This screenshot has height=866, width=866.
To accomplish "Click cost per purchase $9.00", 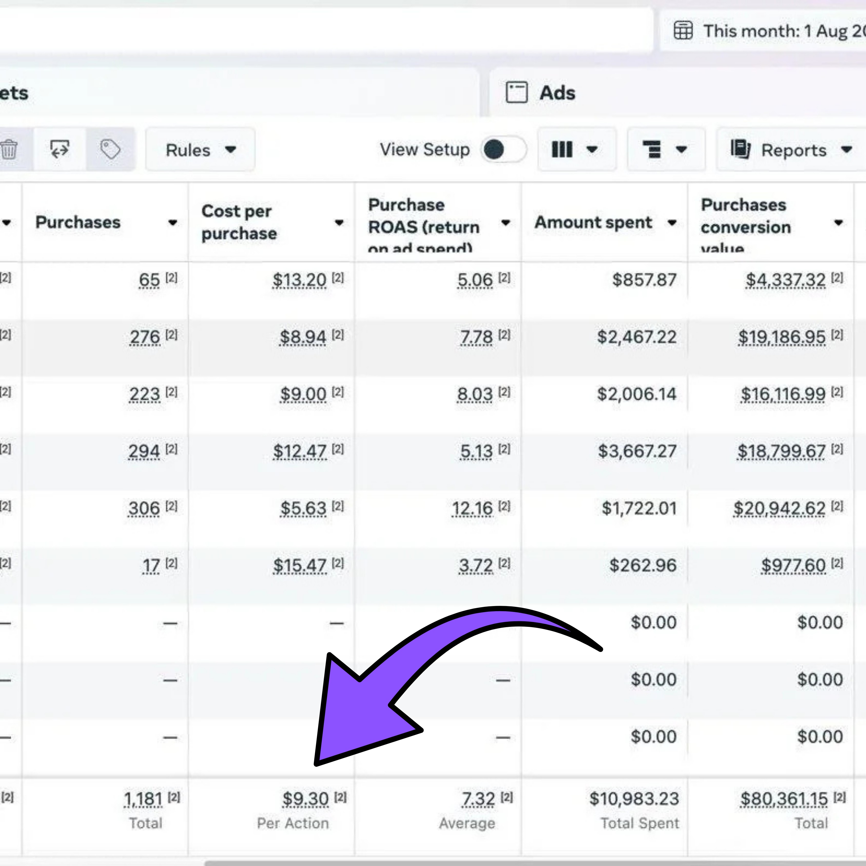I will click(x=304, y=394).
